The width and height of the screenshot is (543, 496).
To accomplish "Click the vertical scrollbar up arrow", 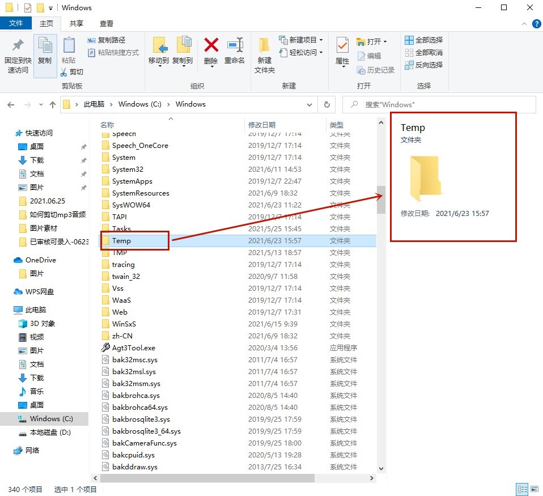I will tap(381, 122).
